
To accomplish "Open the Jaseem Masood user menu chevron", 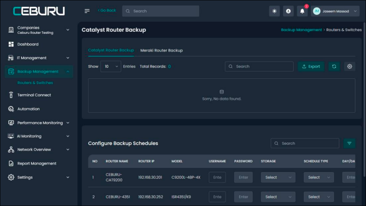I will click(x=355, y=11).
